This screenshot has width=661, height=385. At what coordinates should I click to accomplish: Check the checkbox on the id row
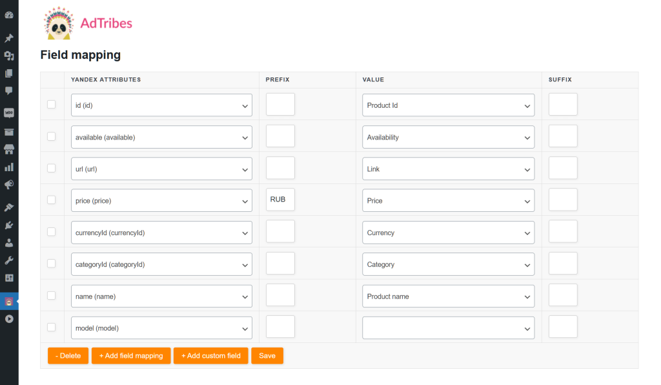[x=51, y=104]
